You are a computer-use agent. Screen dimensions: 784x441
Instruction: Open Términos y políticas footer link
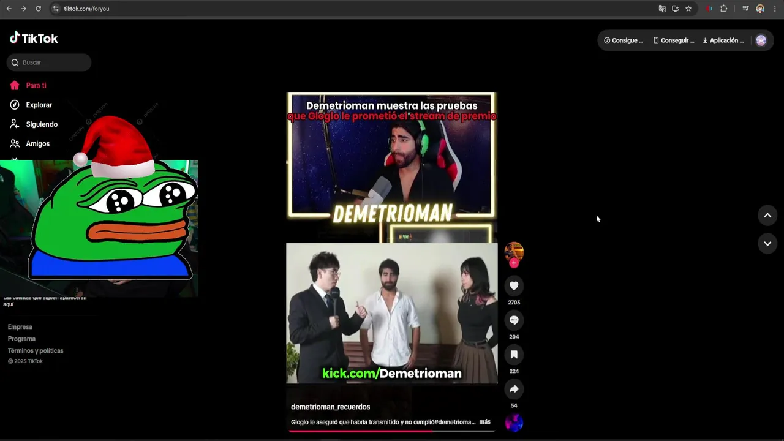point(36,351)
